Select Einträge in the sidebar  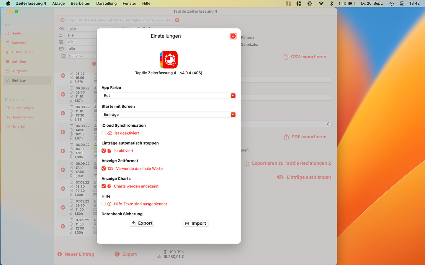coord(27,80)
